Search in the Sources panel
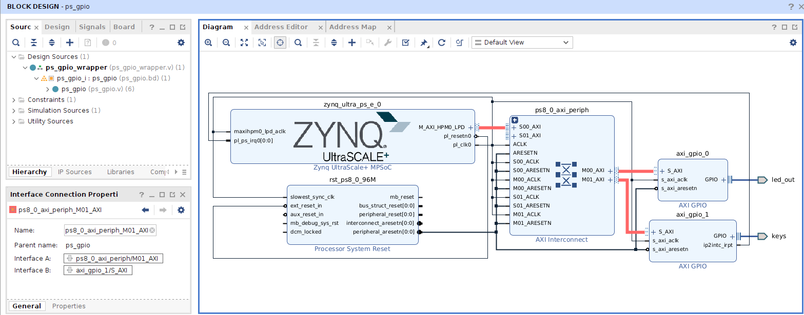 tap(16, 43)
